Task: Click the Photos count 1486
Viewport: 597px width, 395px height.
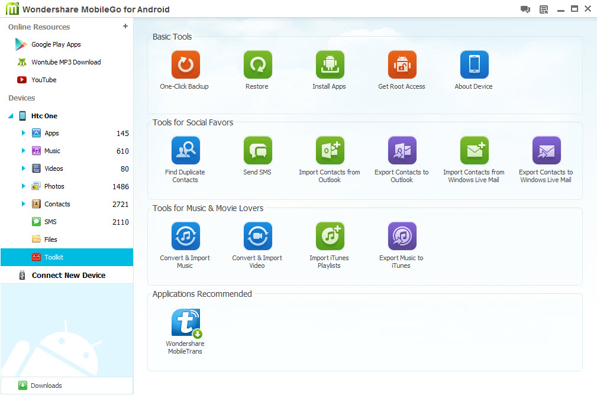Action: (121, 186)
